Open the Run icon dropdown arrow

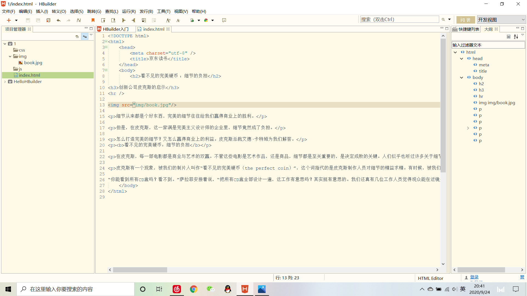(x=199, y=20)
